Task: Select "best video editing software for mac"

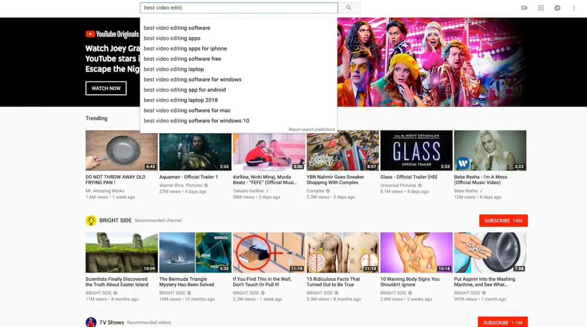Action: point(187,110)
